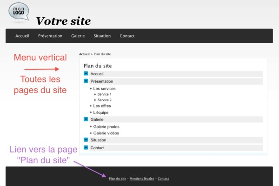Viewport: 279px width, 186px height.
Task: Click the Contact link in the footer
Action: [163, 179]
